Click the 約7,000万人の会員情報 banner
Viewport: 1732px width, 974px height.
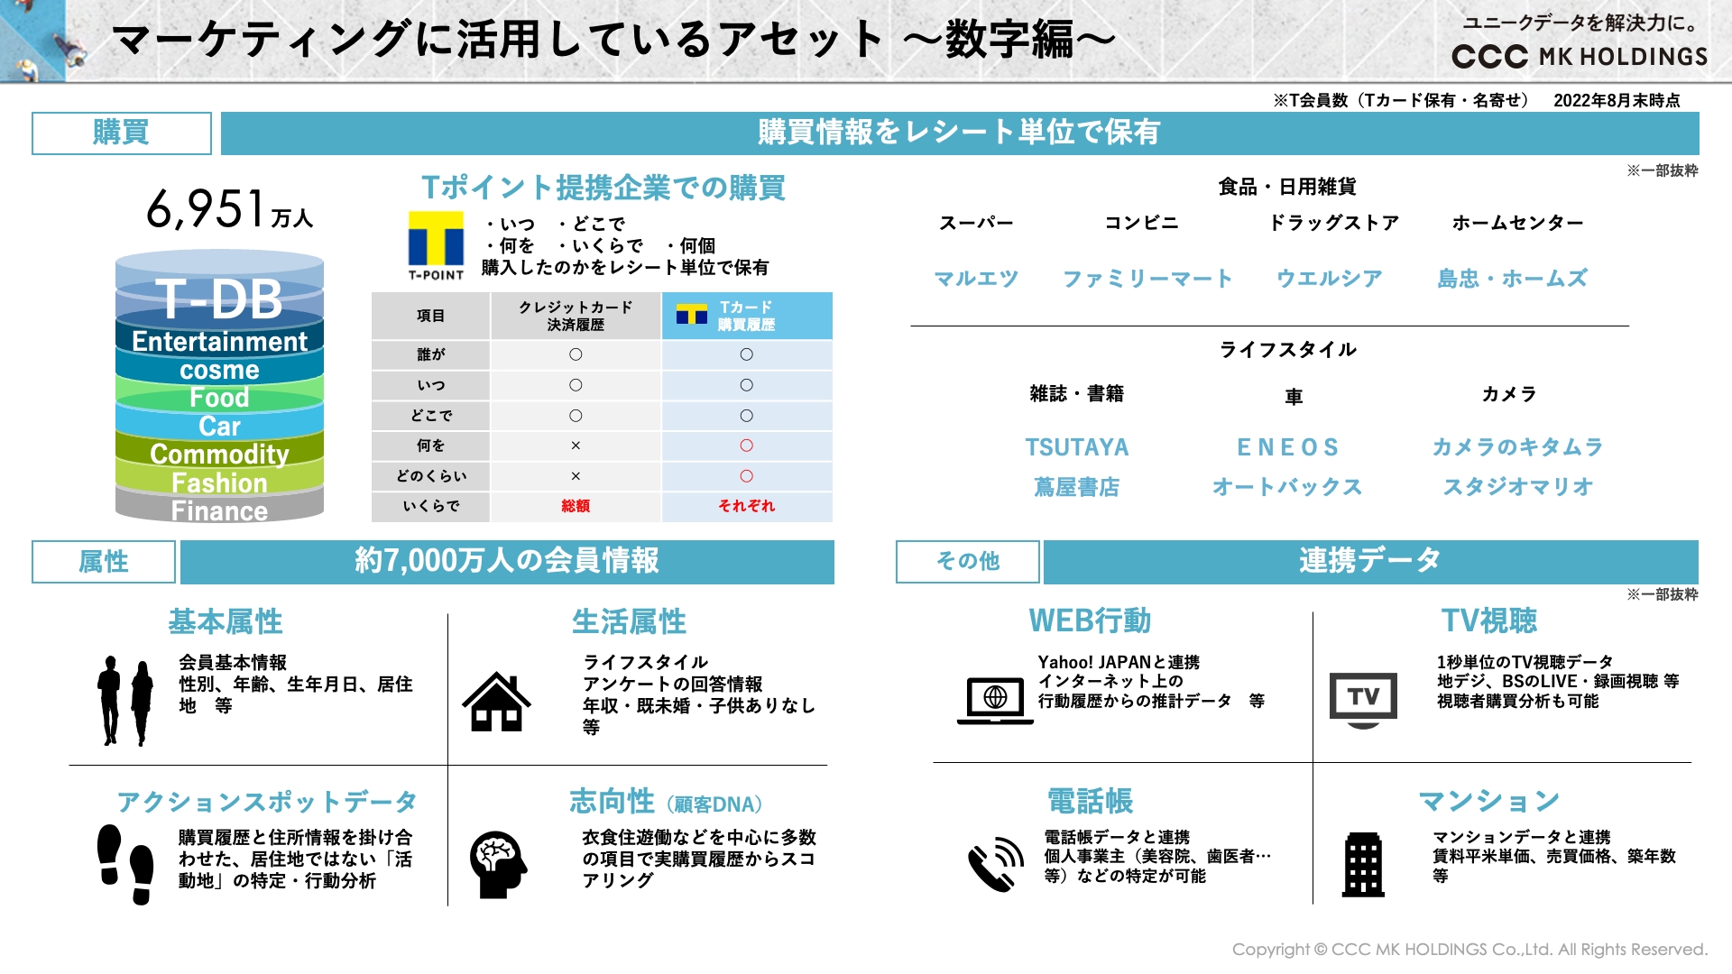[x=507, y=561]
